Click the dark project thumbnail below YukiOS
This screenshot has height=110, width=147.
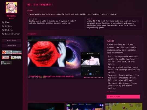click(x=46, y=106)
